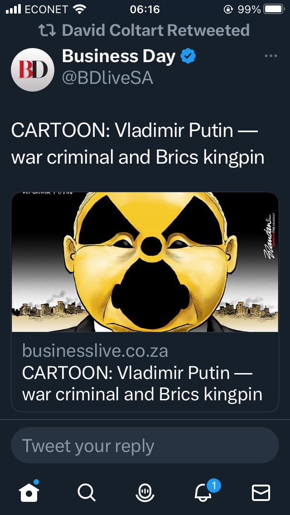The width and height of the screenshot is (290, 515).
Task: Open the tweet's three-dot more menu
Action: tap(271, 56)
